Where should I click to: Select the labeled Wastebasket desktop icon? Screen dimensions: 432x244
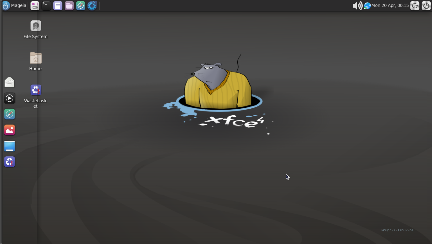click(x=36, y=96)
